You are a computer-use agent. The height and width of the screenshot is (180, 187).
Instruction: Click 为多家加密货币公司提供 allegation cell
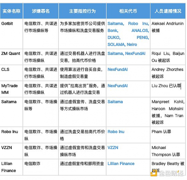[x=82, y=34]
